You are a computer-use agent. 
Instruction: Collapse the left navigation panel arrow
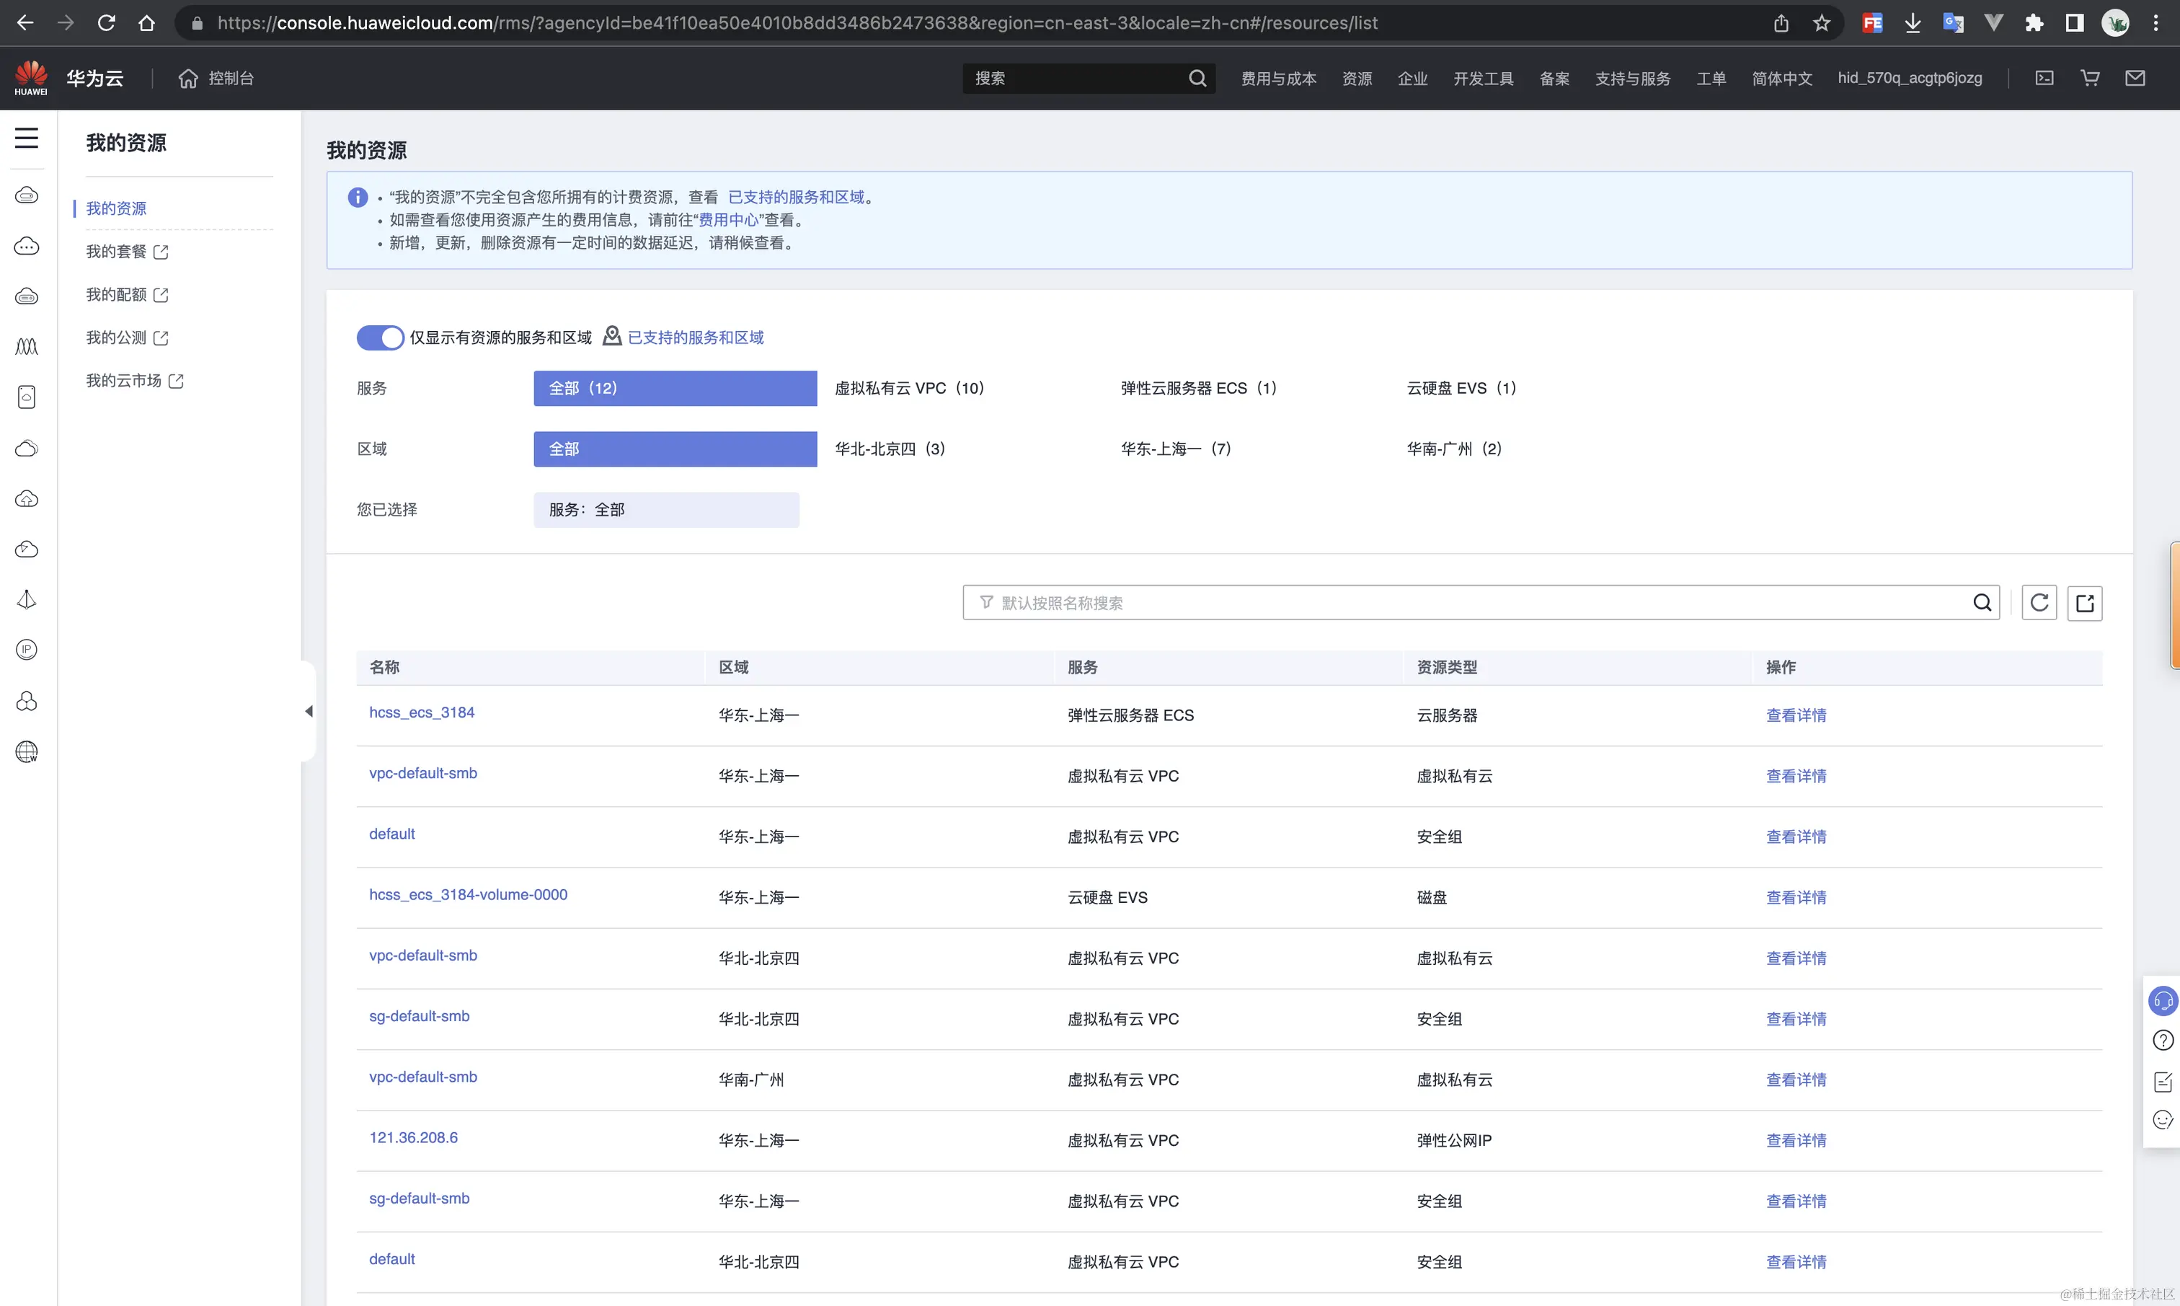(x=309, y=711)
